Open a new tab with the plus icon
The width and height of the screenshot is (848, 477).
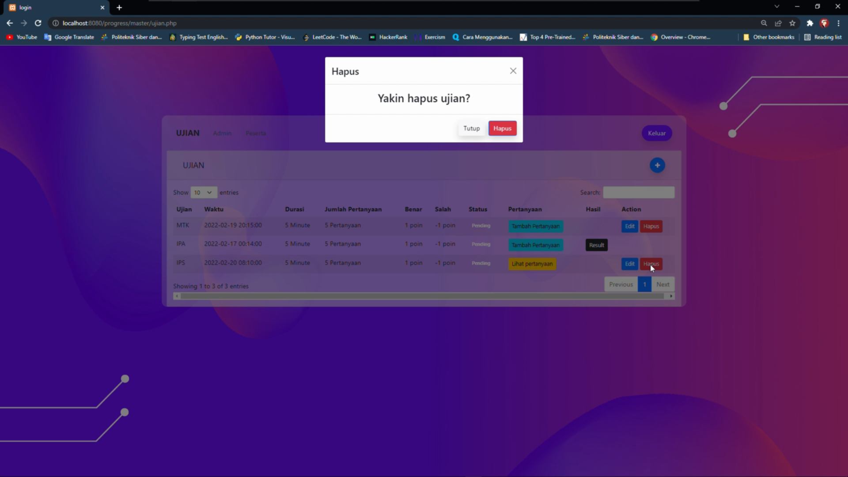coord(119,8)
